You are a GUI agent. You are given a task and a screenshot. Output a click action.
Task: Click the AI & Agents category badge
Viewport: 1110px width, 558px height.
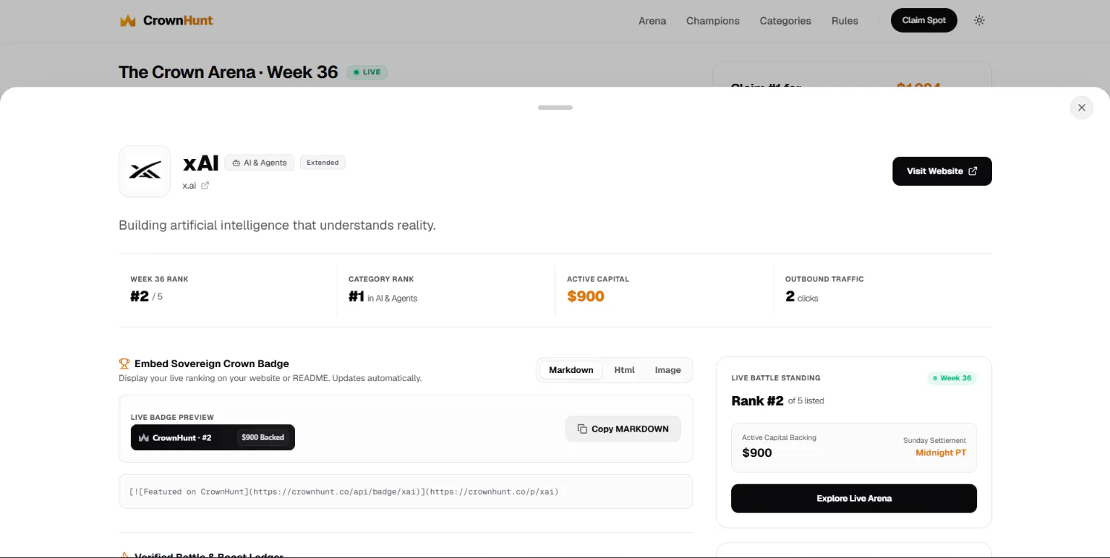coord(260,163)
